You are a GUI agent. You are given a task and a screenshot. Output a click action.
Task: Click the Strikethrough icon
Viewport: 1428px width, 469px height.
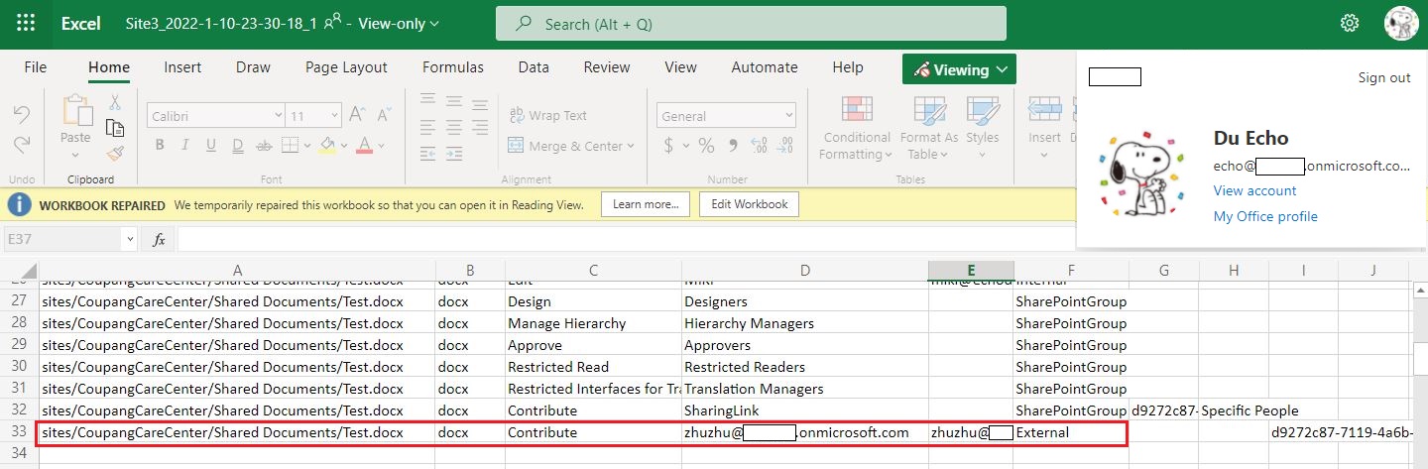[x=263, y=146]
